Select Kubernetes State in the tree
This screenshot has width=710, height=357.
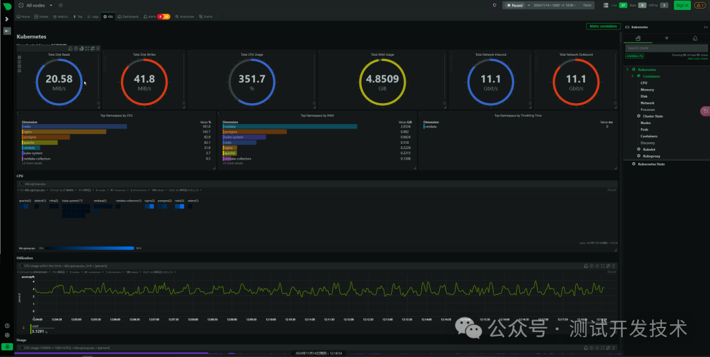651,164
